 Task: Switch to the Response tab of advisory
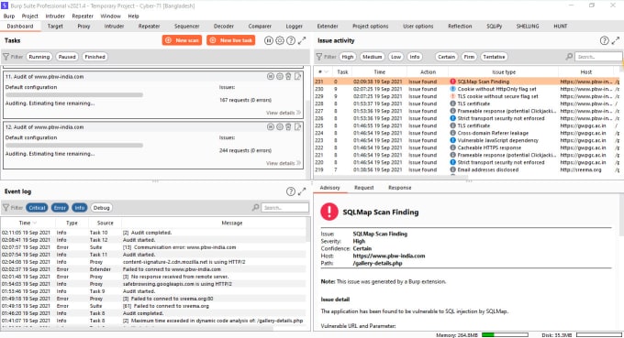tap(399, 188)
